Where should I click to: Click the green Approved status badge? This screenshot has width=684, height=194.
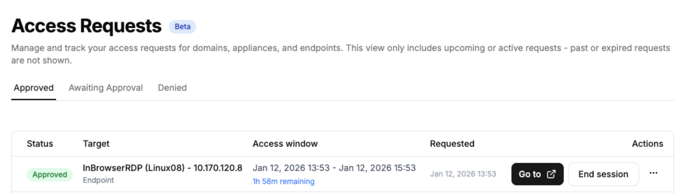[50, 174]
